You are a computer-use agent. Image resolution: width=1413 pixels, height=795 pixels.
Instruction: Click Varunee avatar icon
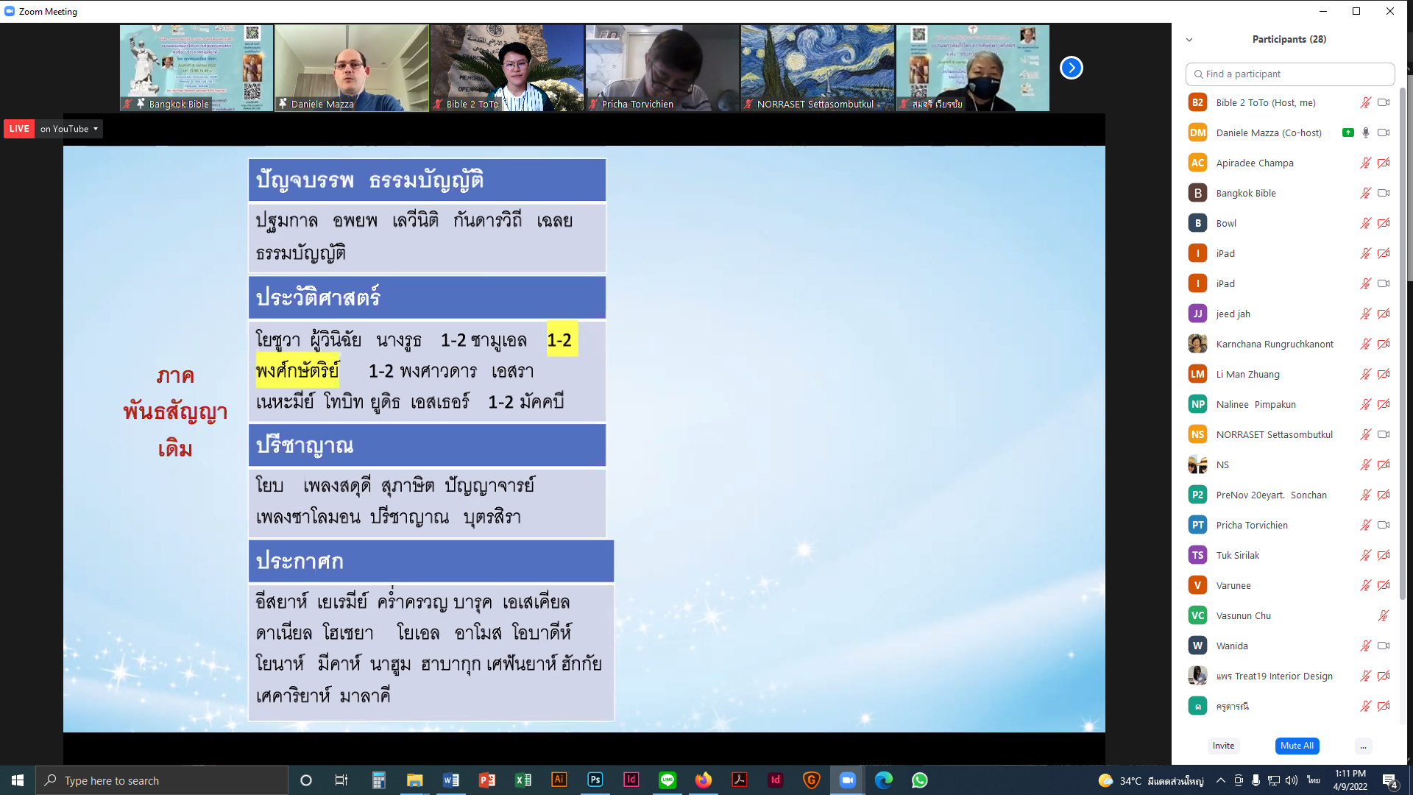tap(1197, 585)
